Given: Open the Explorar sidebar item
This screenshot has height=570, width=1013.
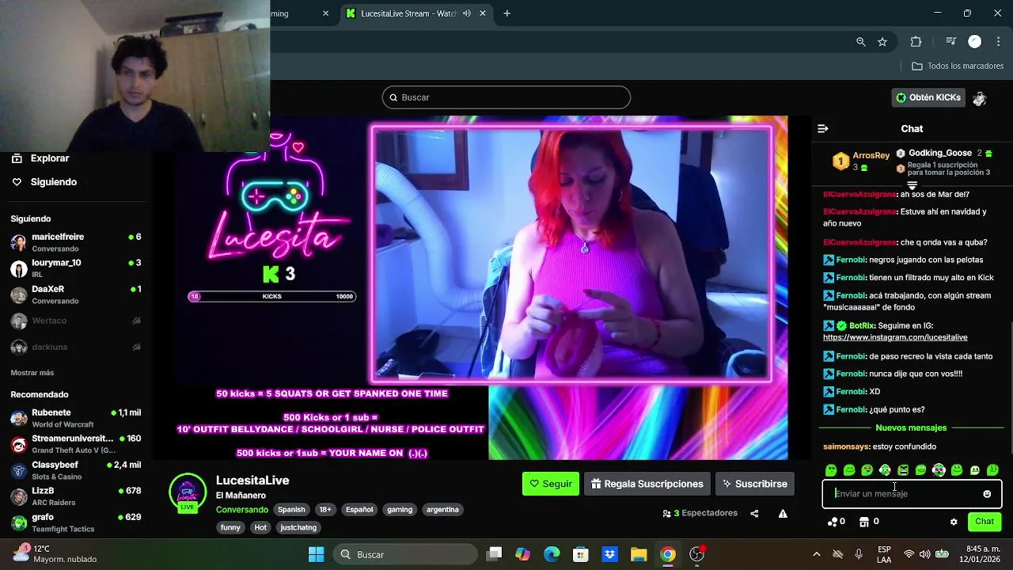Looking at the screenshot, I should [x=49, y=158].
